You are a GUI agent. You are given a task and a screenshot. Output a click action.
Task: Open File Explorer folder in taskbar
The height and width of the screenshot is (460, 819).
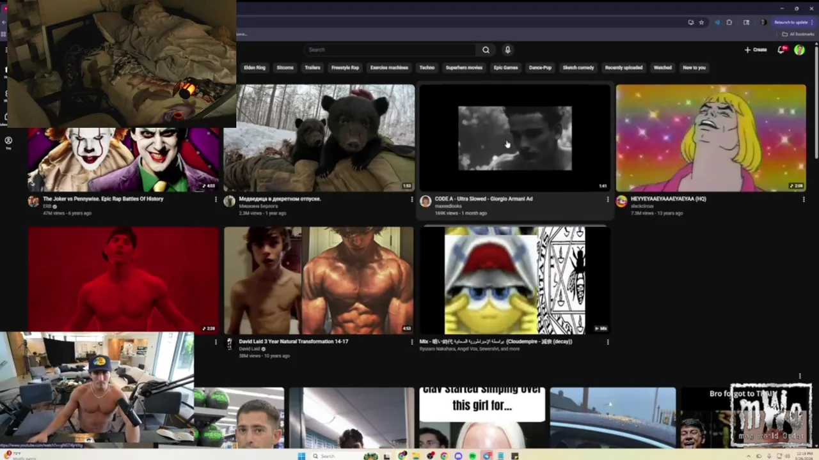pos(416,456)
